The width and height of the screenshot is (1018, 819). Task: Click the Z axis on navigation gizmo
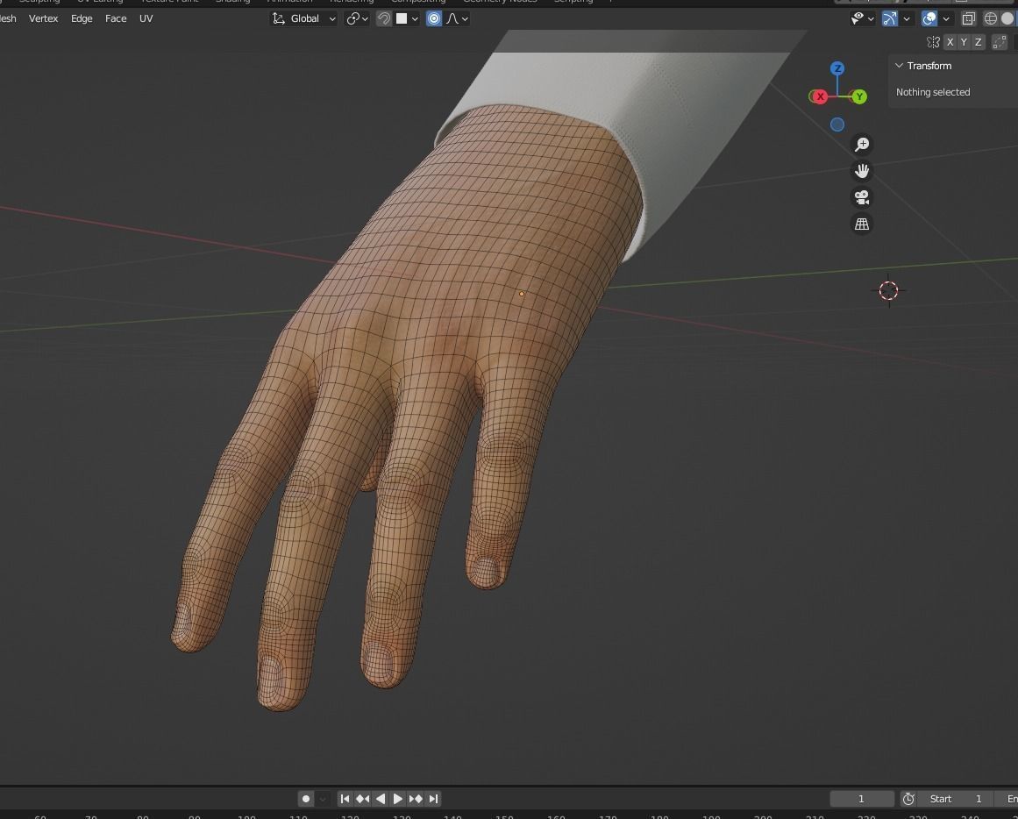point(837,68)
